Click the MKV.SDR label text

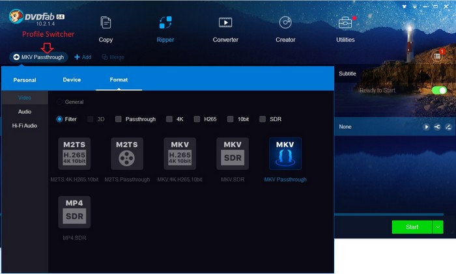233,180
